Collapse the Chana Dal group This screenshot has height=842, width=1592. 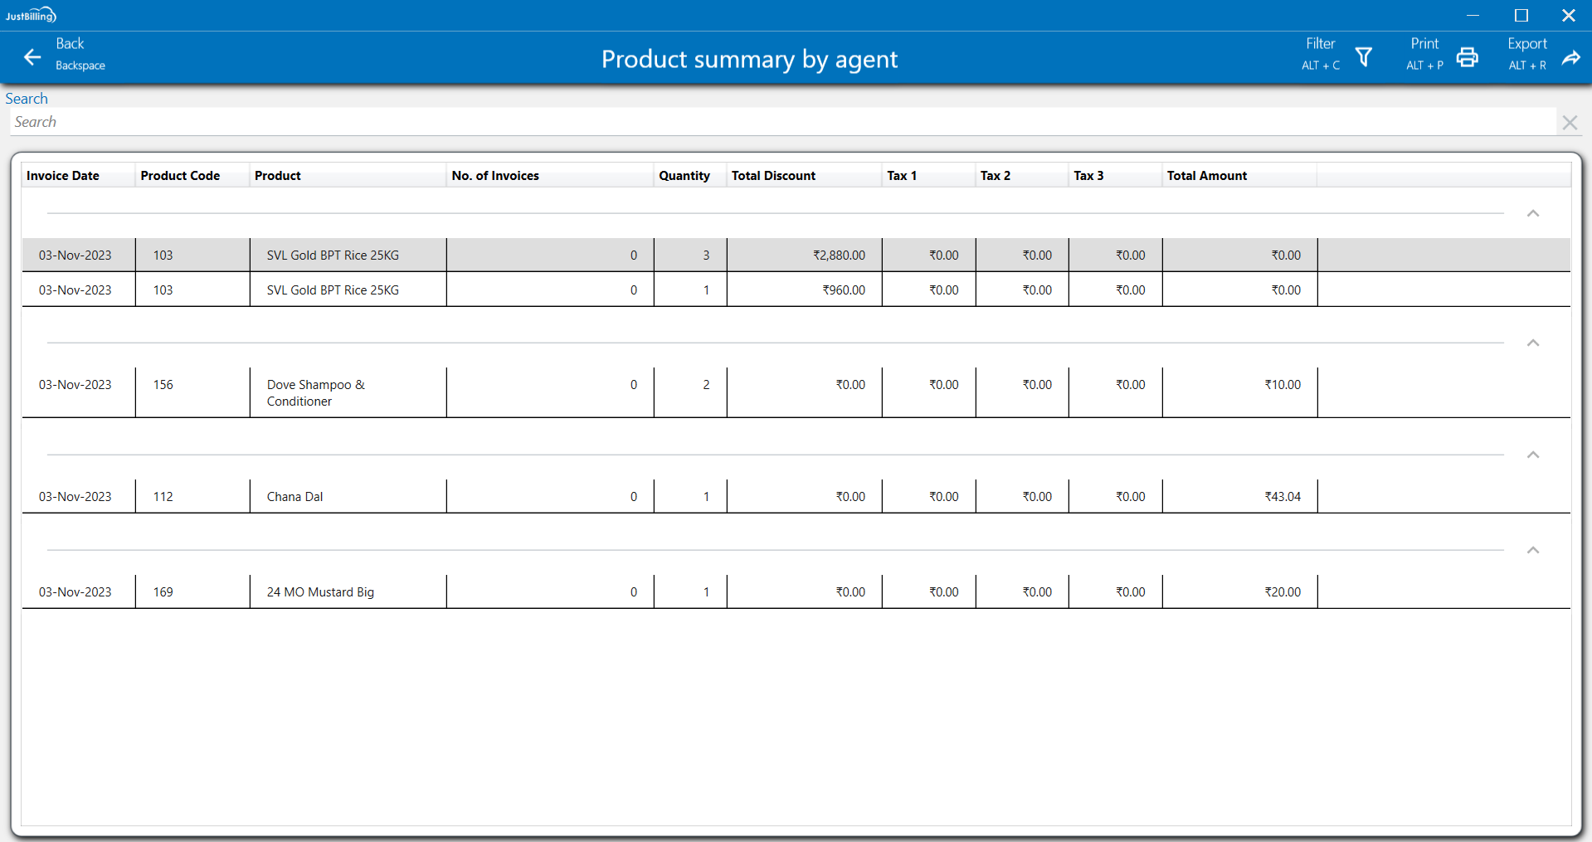coord(1532,455)
